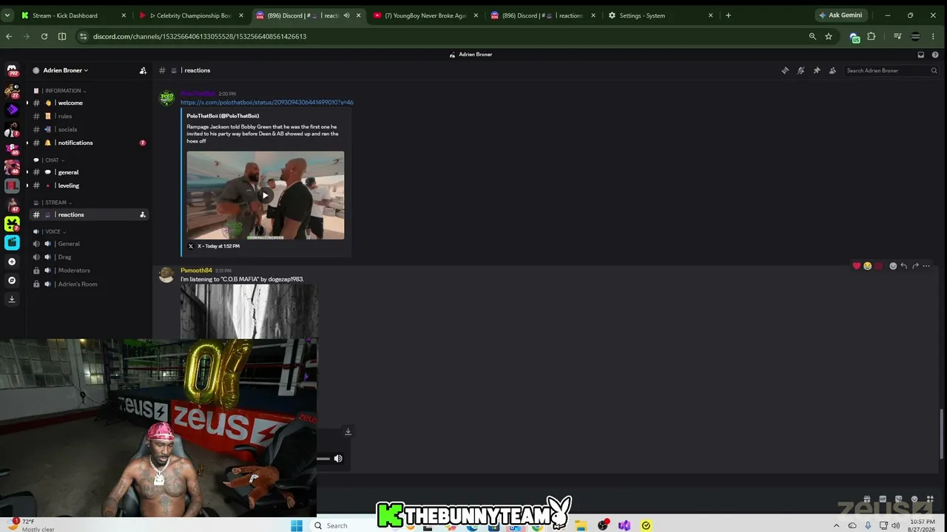Open the x.com polothatboii status link
947x532 pixels.
click(x=267, y=103)
